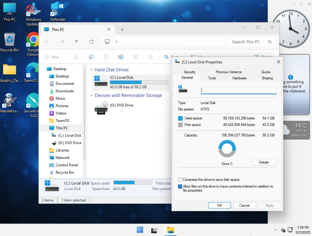The image size is (312, 236).
Task: Select the (C:) Local Disk drive tile
Action: click(x=131, y=82)
